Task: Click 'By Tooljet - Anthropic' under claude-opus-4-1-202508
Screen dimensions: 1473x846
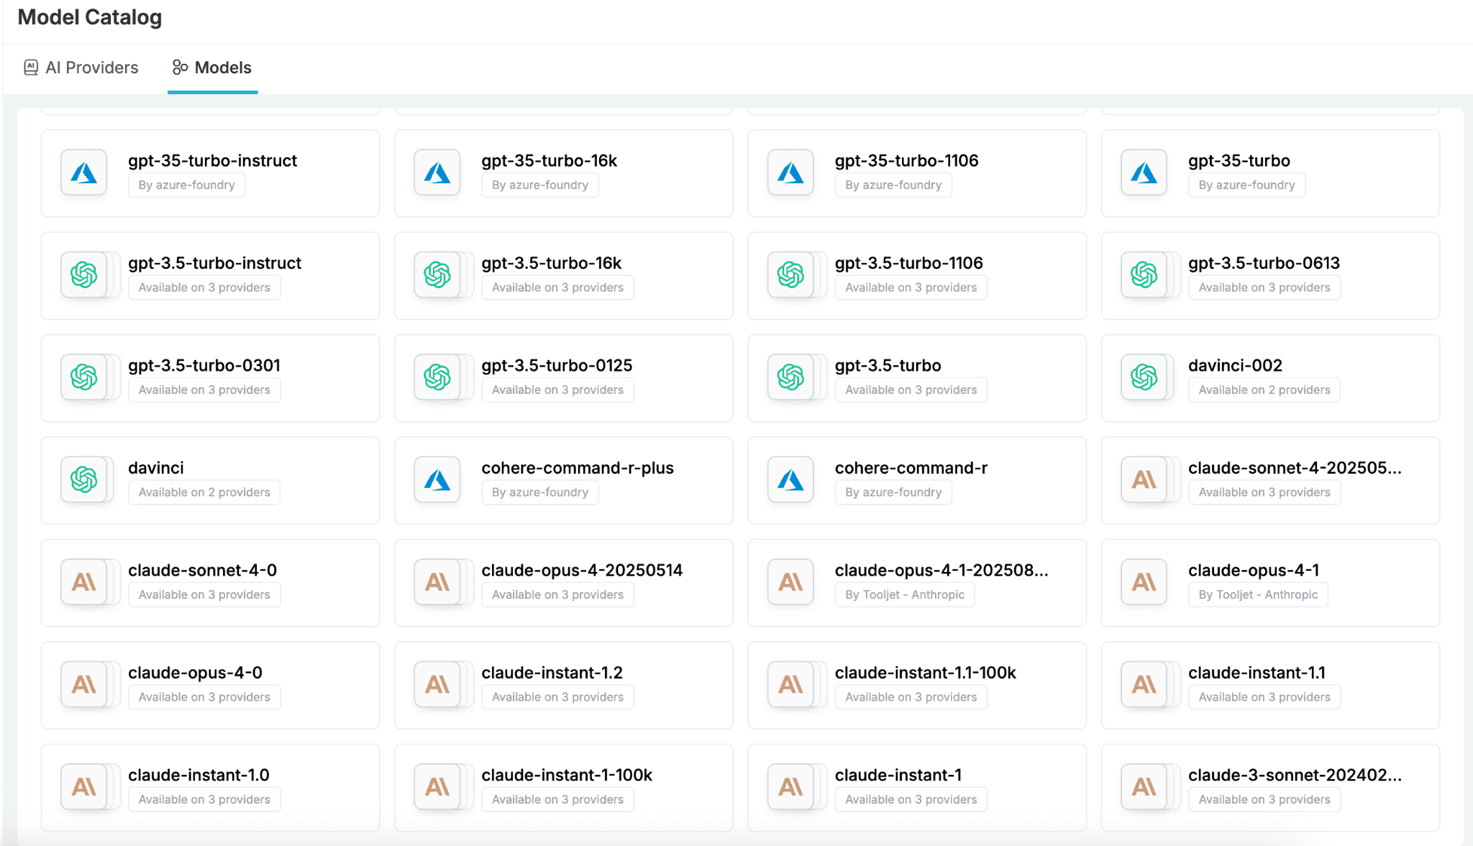Action: 904,594
